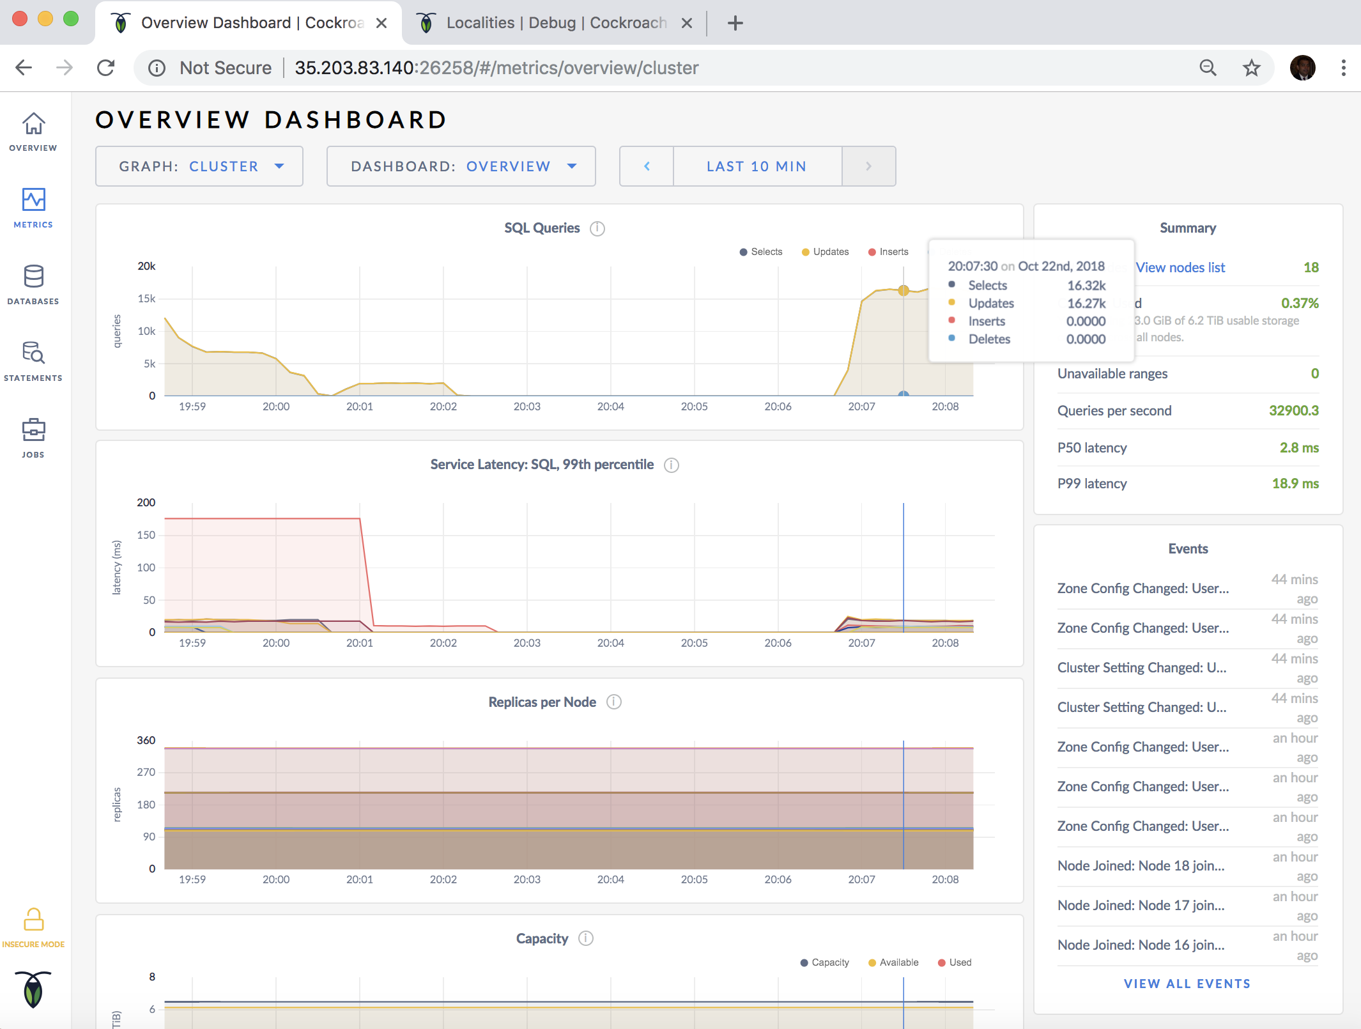Expand the time range selector showing LAST 10 MIN
The width and height of the screenshot is (1361, 1029).
point(757,166)
